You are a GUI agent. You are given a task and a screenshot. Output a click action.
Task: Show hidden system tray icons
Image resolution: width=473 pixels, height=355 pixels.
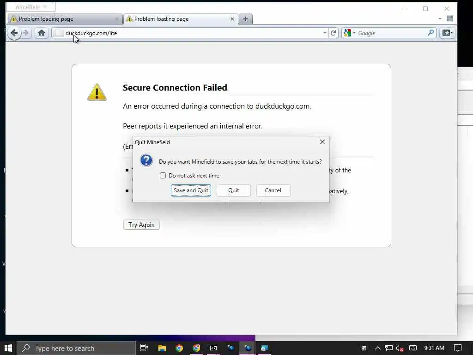coord(377,348)
